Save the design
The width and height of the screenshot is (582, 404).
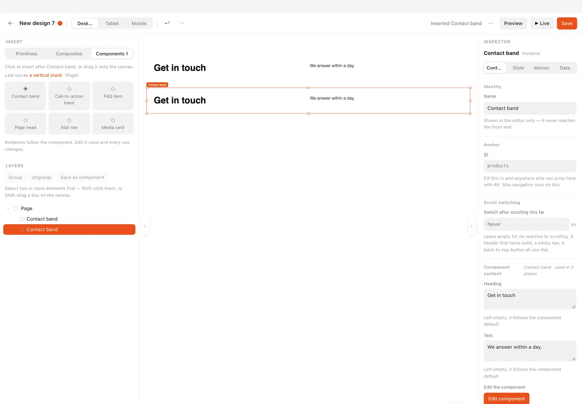[567, 23]
